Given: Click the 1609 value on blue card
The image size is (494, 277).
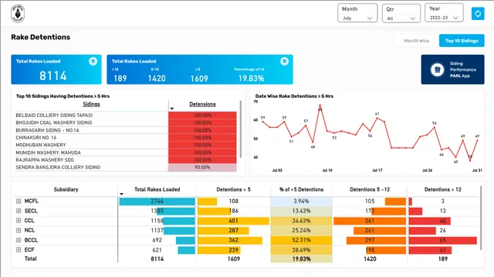Looking at the screenshot, I should (x=199, y=78).
